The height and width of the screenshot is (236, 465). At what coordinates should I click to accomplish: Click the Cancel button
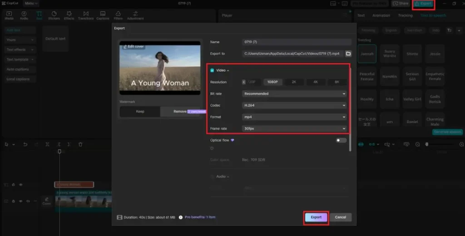[341, 217]
